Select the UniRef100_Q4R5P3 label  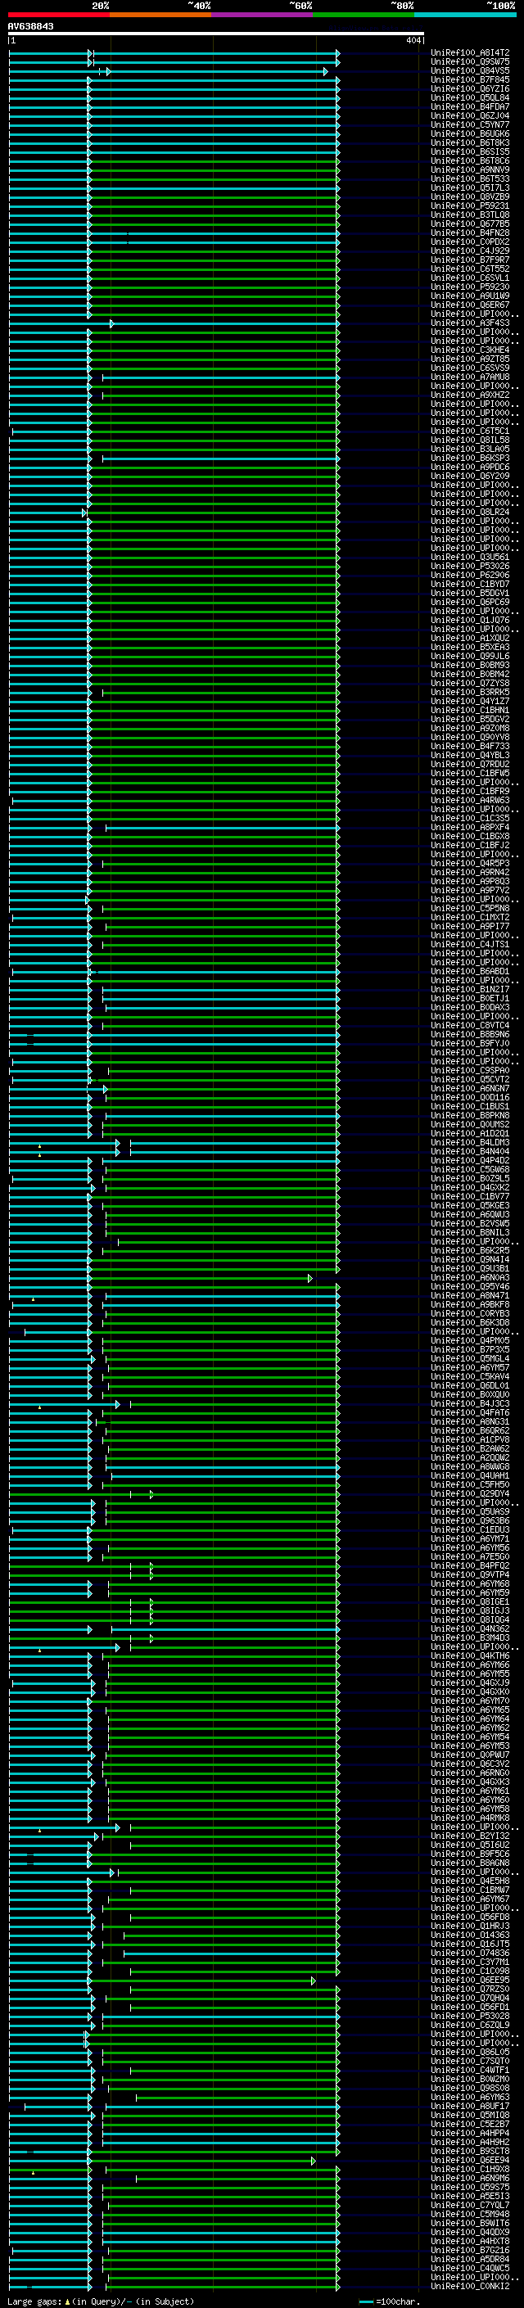pos(470,864)
